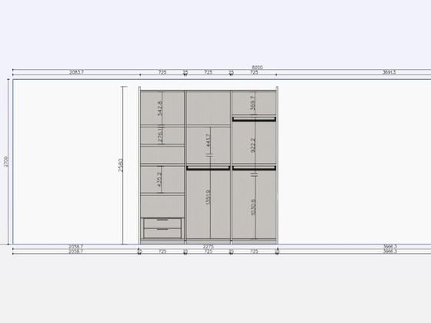431x323 pixels.
Task: Click the 2275 overall wardrobe width dimension
Action: 208,246
